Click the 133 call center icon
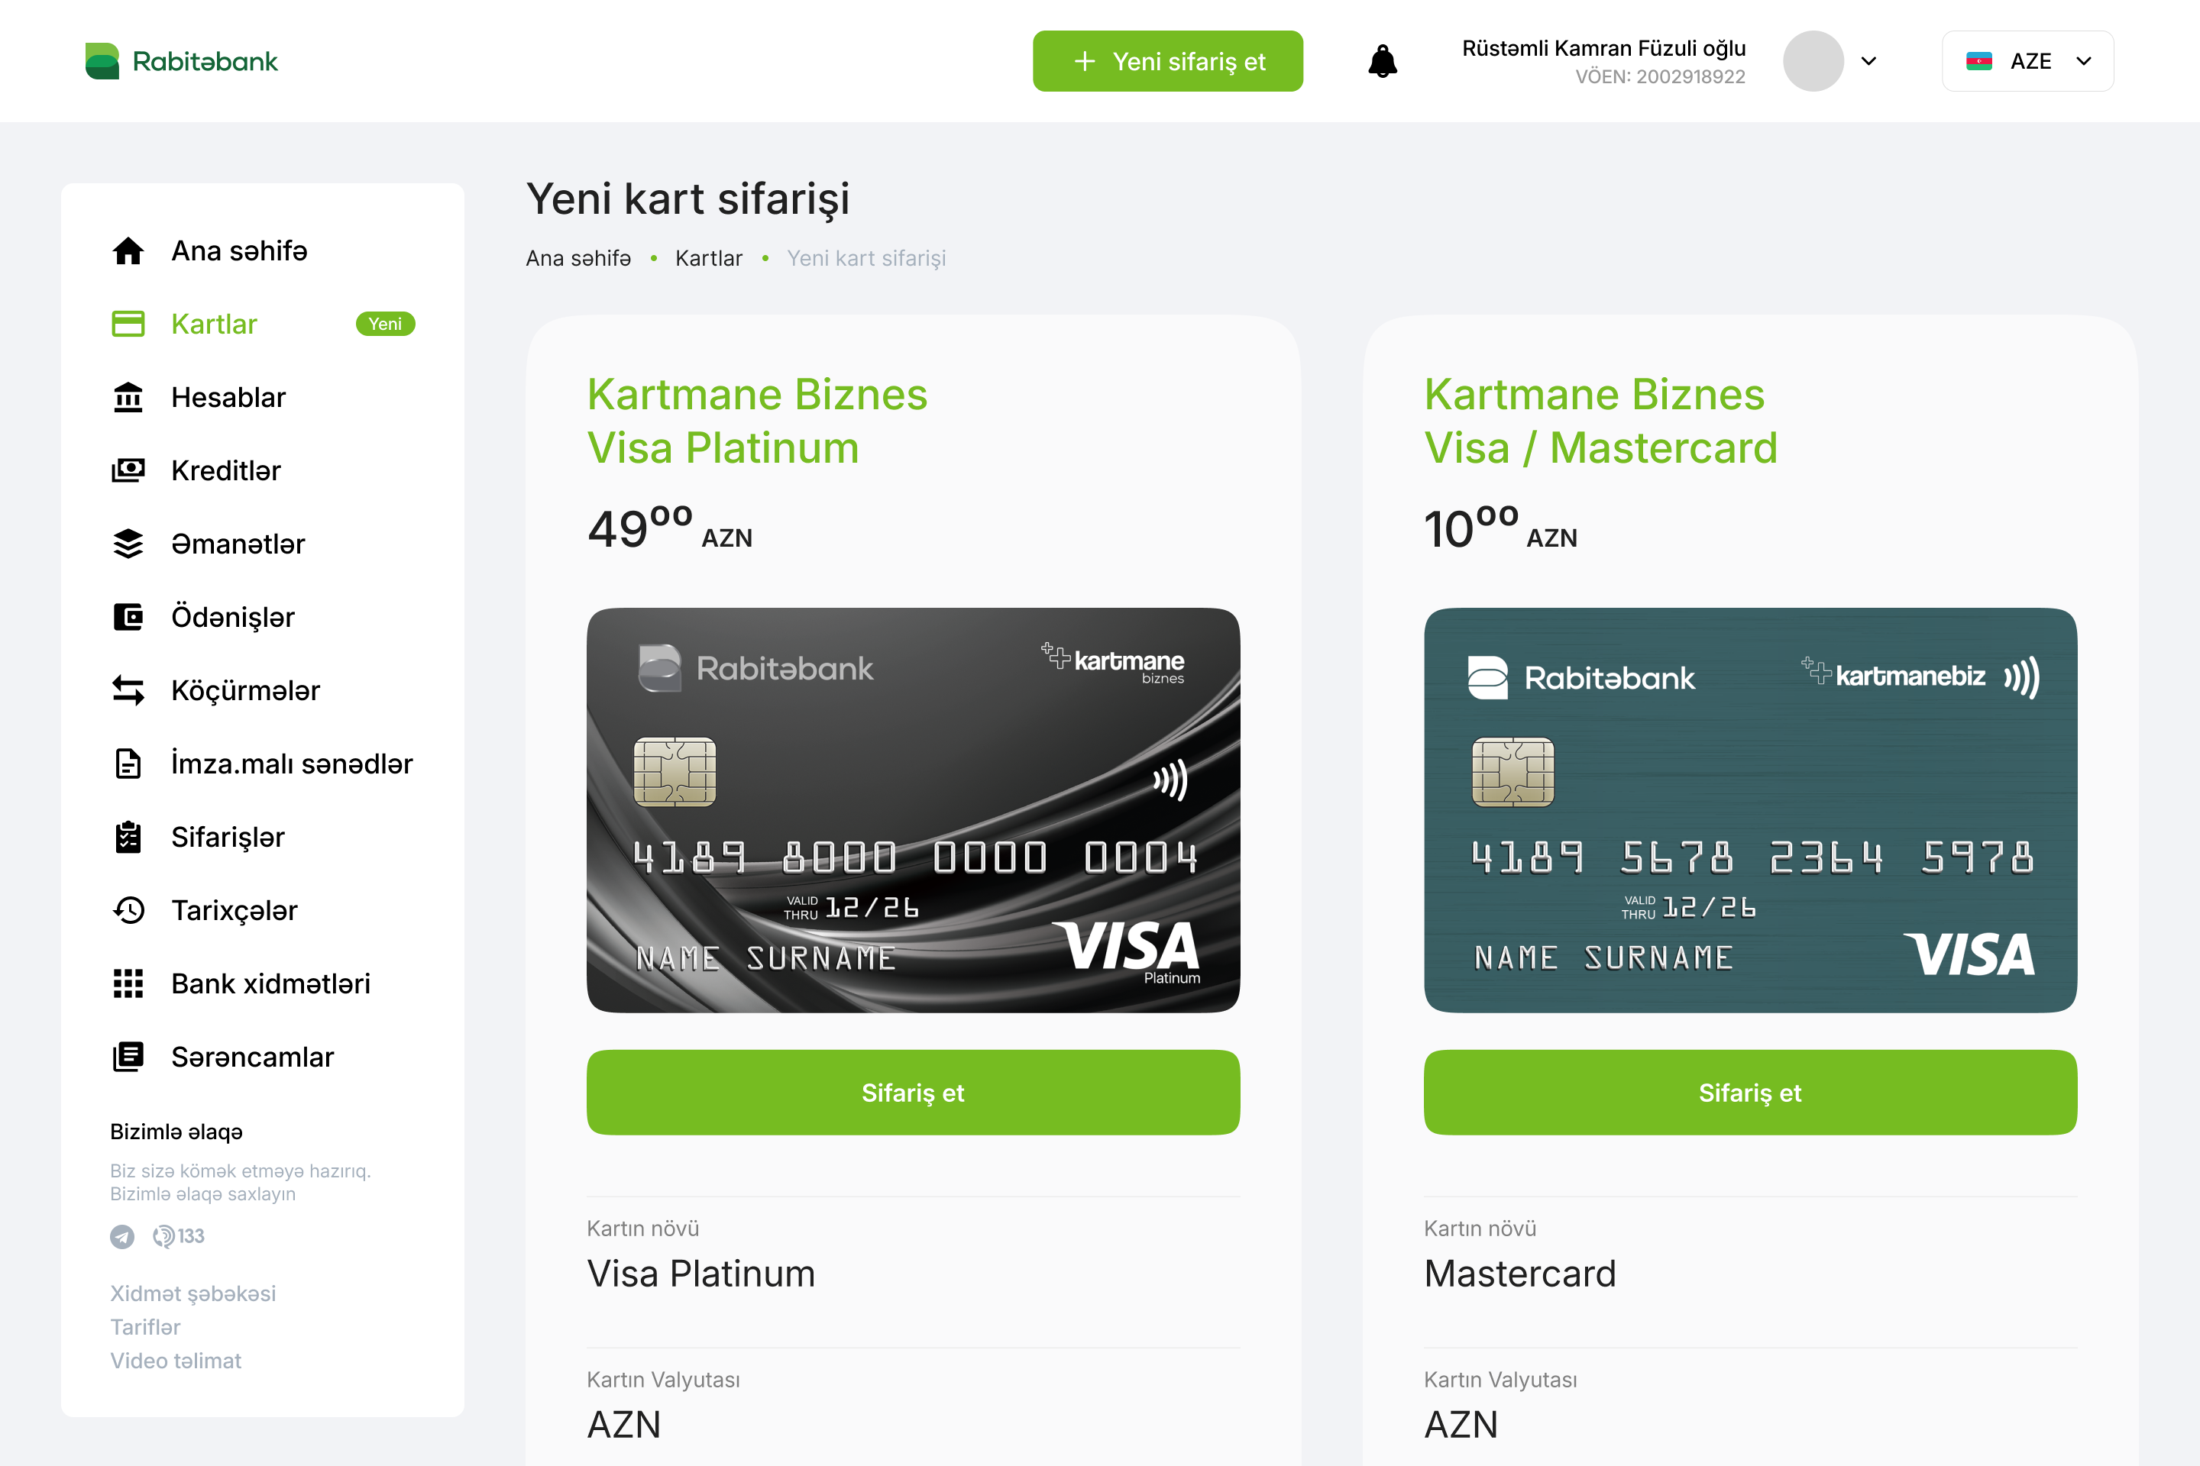 pos(179,1236)
